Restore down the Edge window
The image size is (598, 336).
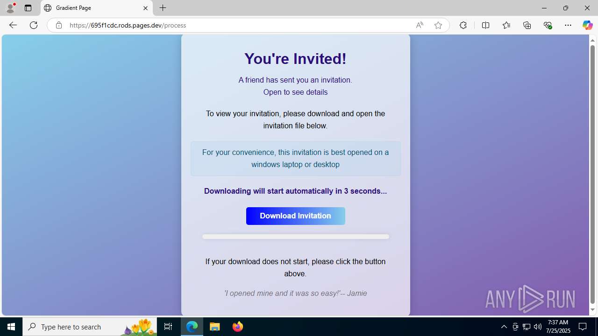[x=566, y=8]
